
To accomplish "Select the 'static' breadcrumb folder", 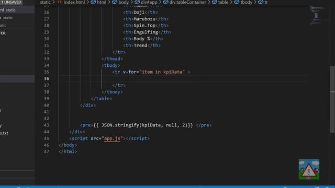I will click(x=45, y=2).
